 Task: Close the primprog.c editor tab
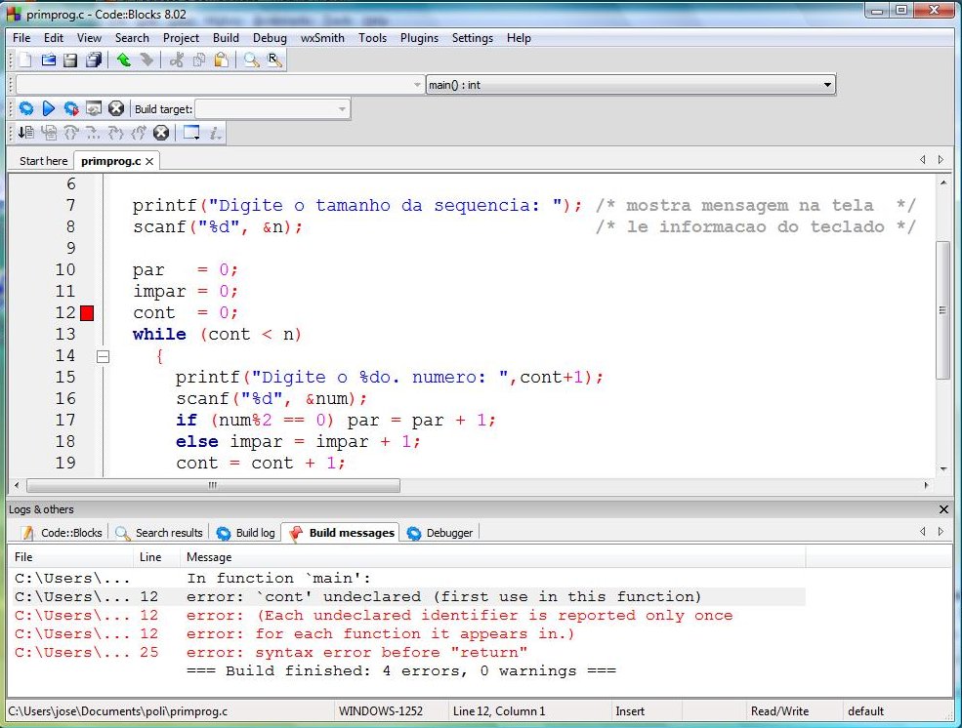coord(149,161)
